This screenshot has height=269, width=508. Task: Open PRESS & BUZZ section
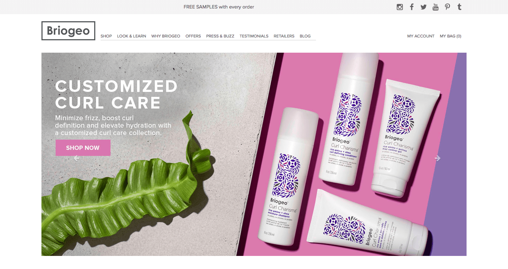click(x=220, y=36)
